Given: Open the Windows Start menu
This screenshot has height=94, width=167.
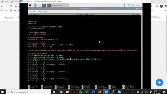Looking at the screenshot, I should pyautogui.click(x=3, y=92).
